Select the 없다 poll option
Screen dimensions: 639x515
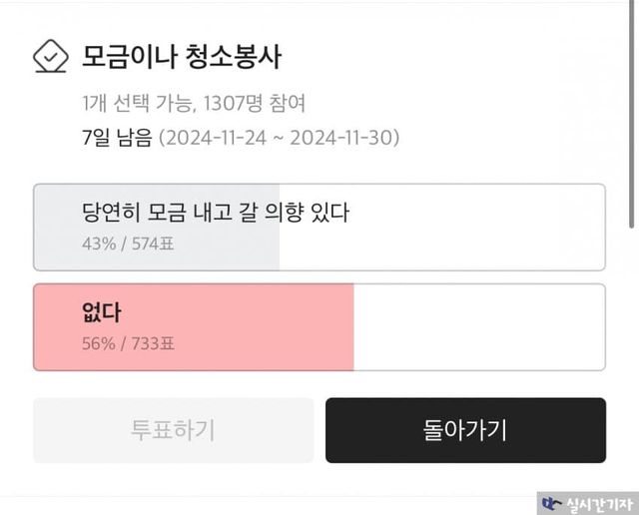tap(102, 311)
